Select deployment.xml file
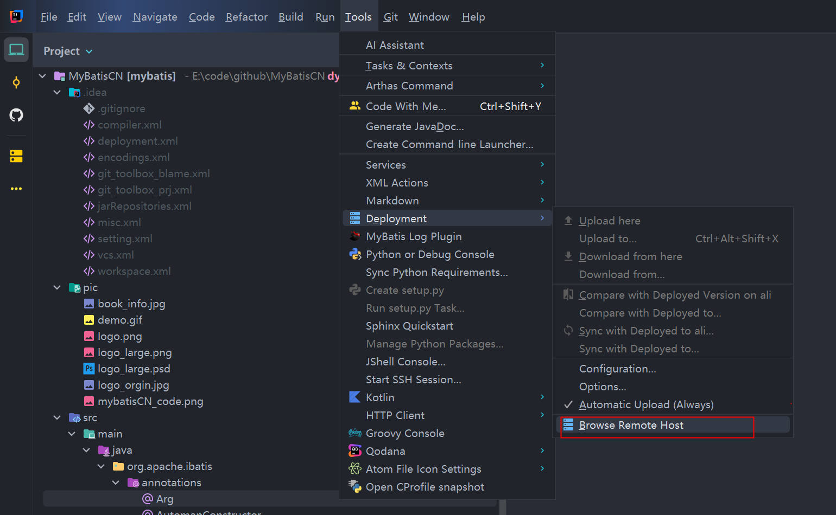This screenshot has height=515, width=836. click(138, 141)
